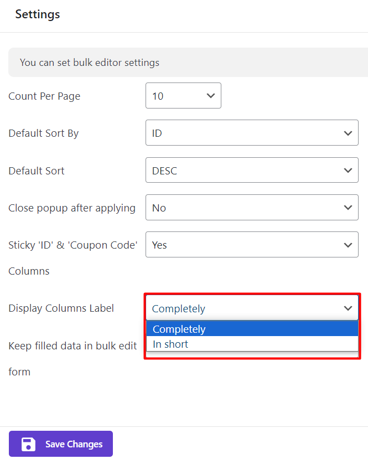
Task: Click chevron arrow on DESC select
Action: click(x=348, y=171)
